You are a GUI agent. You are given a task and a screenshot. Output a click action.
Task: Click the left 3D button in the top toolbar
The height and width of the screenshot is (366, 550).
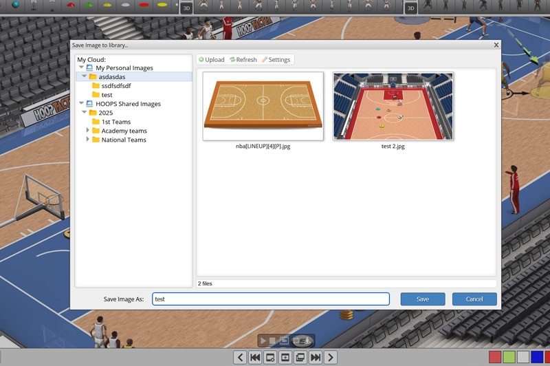pos(186,8)
